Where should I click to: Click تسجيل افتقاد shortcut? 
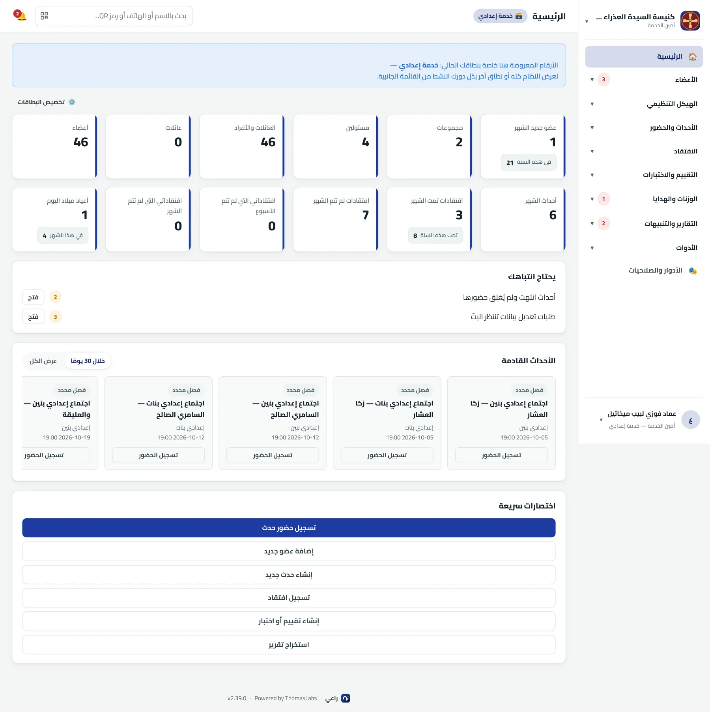289,598
